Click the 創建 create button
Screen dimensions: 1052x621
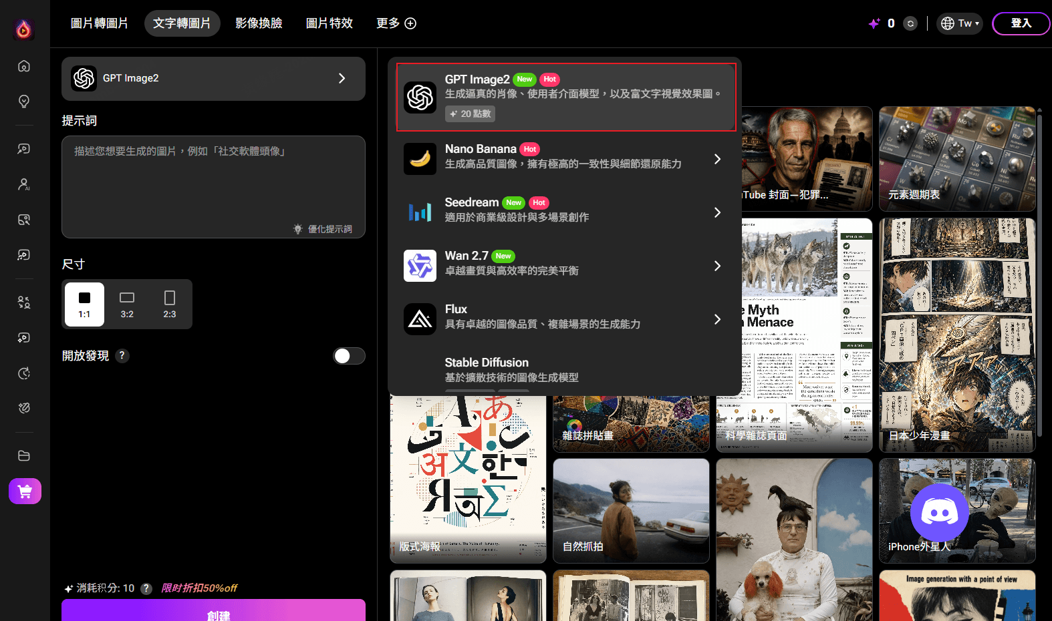coord(213,611)
